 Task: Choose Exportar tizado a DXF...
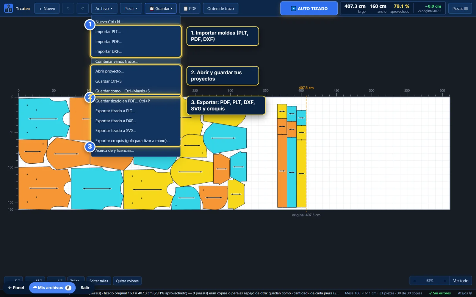click(136, 121)
